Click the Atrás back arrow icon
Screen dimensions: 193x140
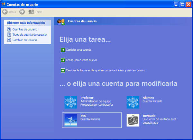pyautogui.click(x=5, y=12)
